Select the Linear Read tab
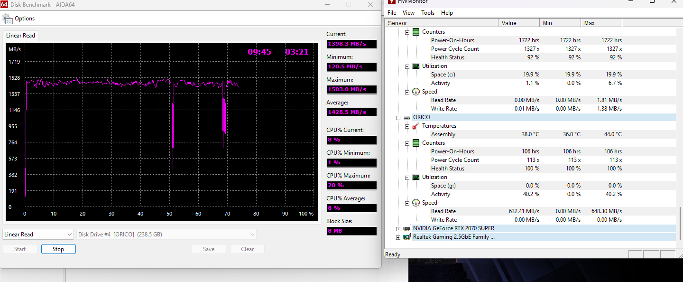The image size is (683, 282). [x=20, y=36]
